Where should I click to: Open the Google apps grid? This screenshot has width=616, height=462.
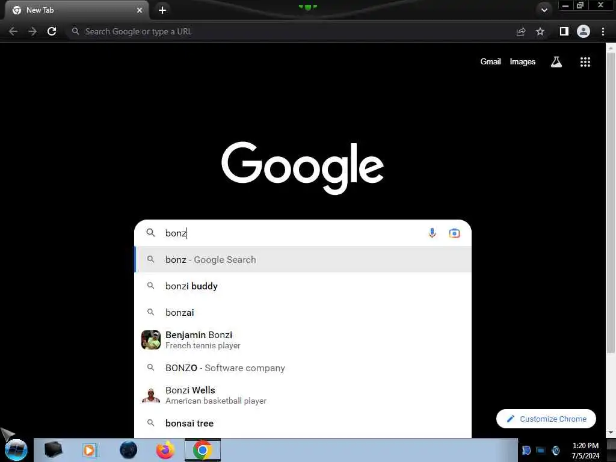585,62
